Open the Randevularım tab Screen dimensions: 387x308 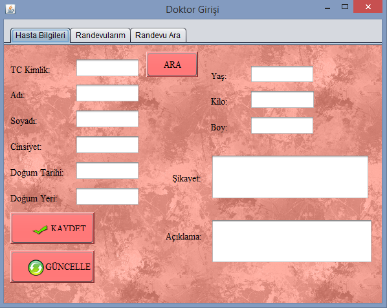100,36
